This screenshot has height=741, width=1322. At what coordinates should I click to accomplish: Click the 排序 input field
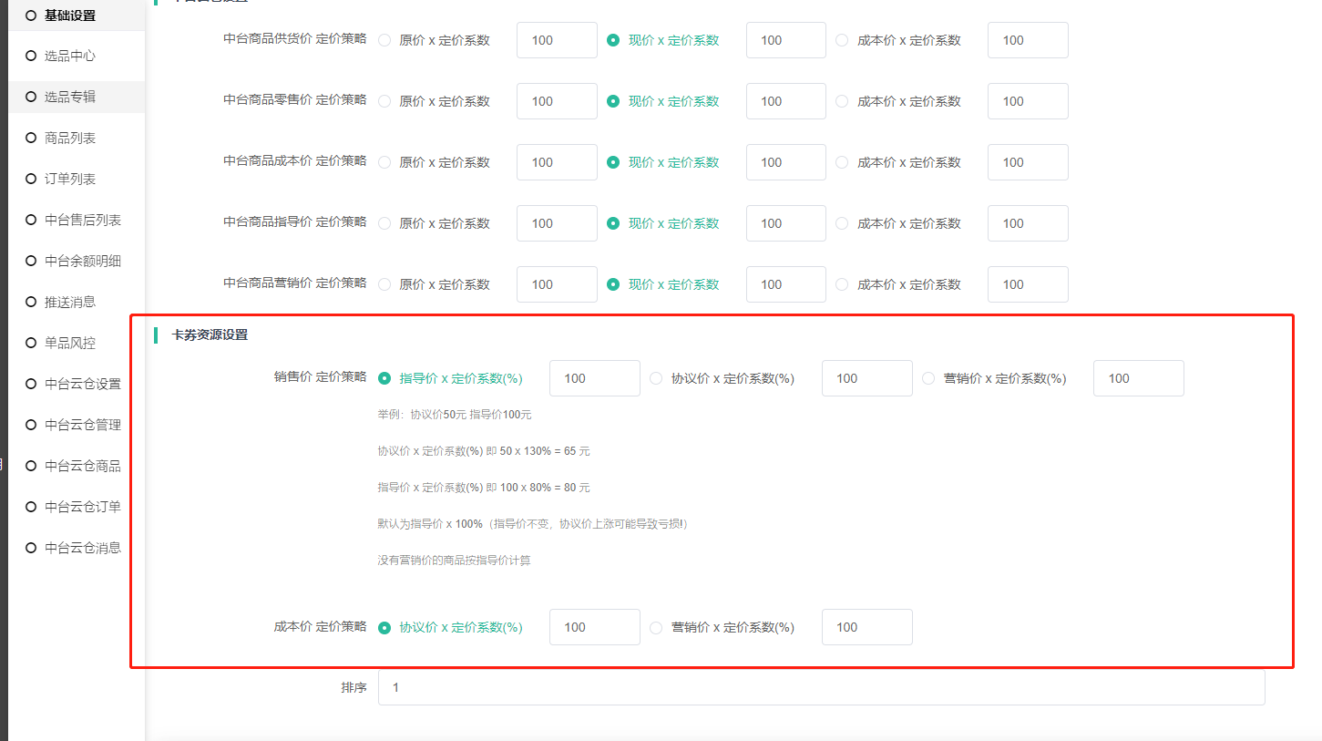coord(820,687)
